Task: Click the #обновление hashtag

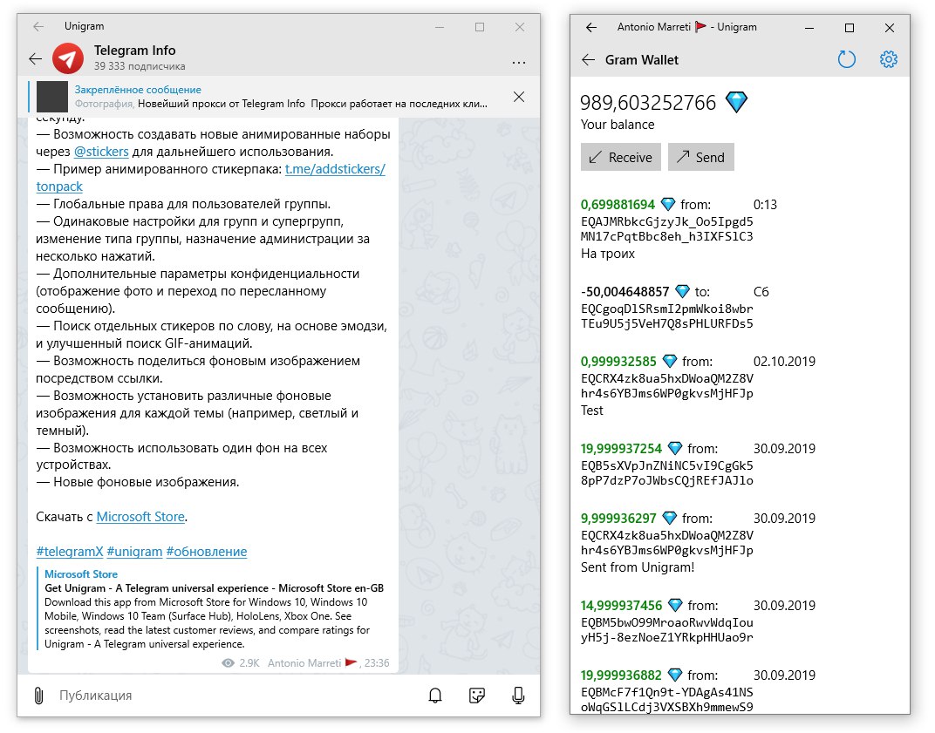Action: [207, 551]
